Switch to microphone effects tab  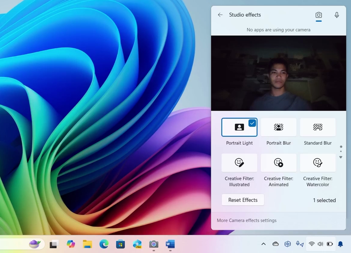[x=337, y=15]
